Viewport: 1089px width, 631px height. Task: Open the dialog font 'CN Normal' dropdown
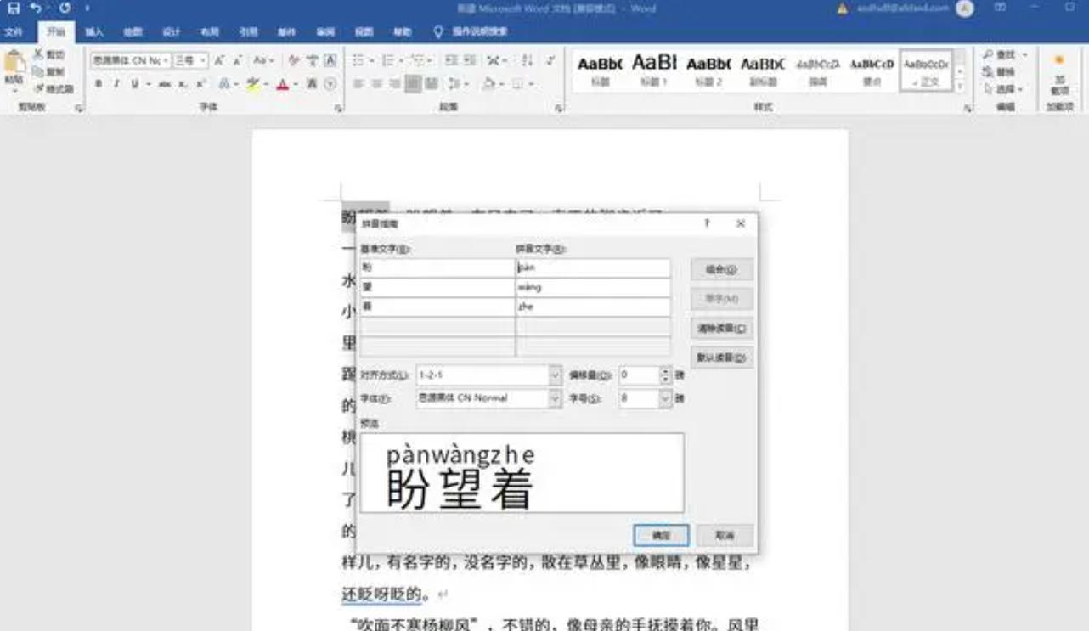pyautogui.click(x=555, y=398)
